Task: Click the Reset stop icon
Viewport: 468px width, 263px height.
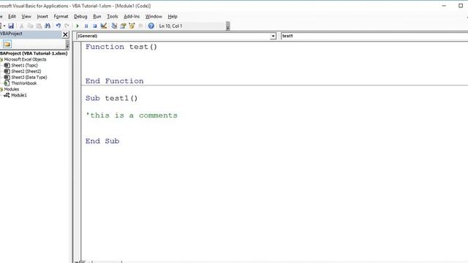Action: (95, 26)
